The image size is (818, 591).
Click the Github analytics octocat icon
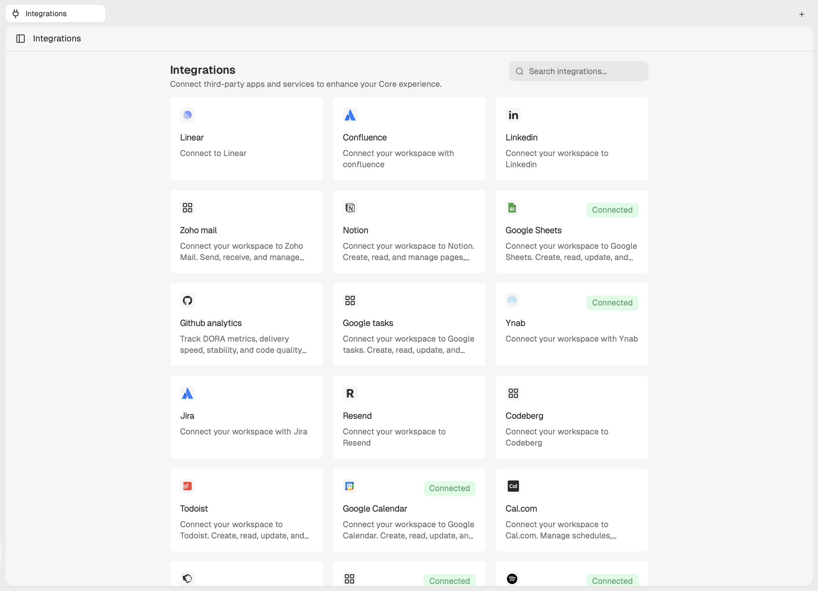tap(187, 300)
